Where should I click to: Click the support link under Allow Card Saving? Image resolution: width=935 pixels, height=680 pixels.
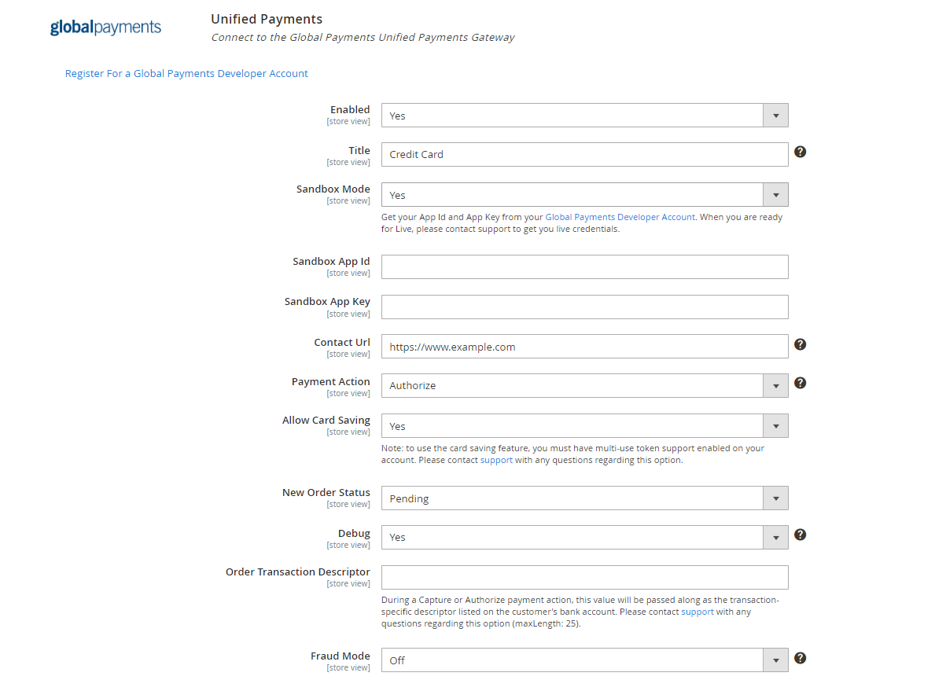tap(496, 460)
